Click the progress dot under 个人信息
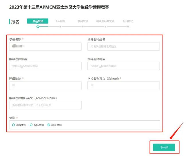This screenshot has height=157, width=189. click(60, 27)
